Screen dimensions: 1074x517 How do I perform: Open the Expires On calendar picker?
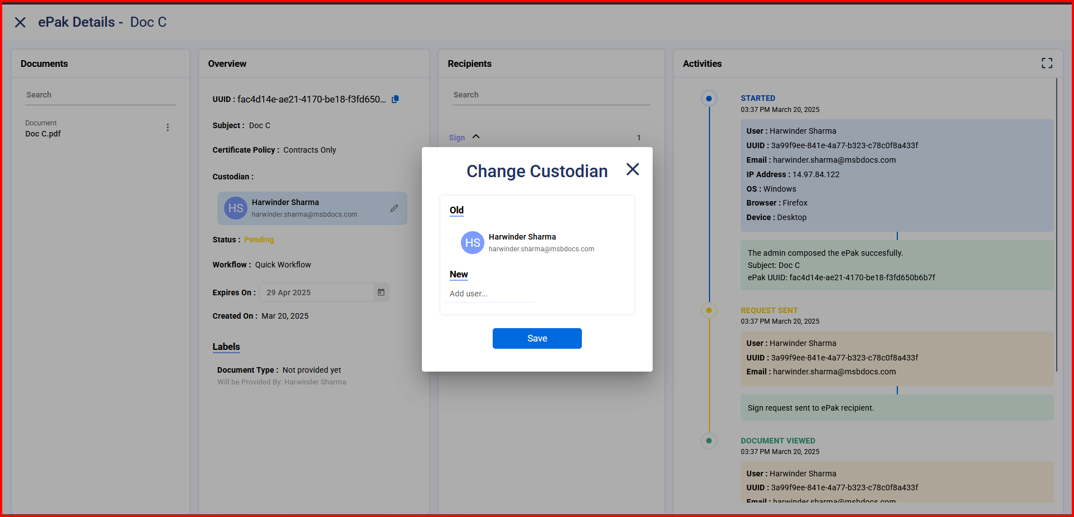point(381,292)
